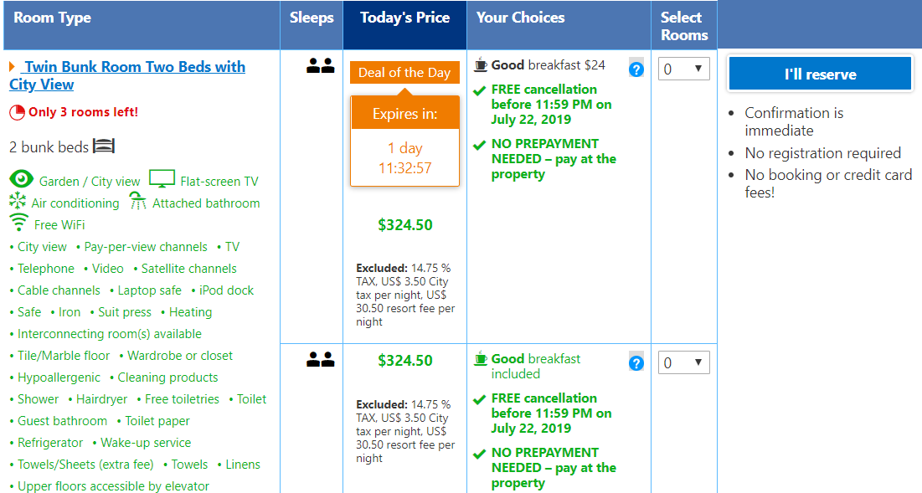
Task: Click the breakfast cup icon next to $24
Action: pos(481,64)
